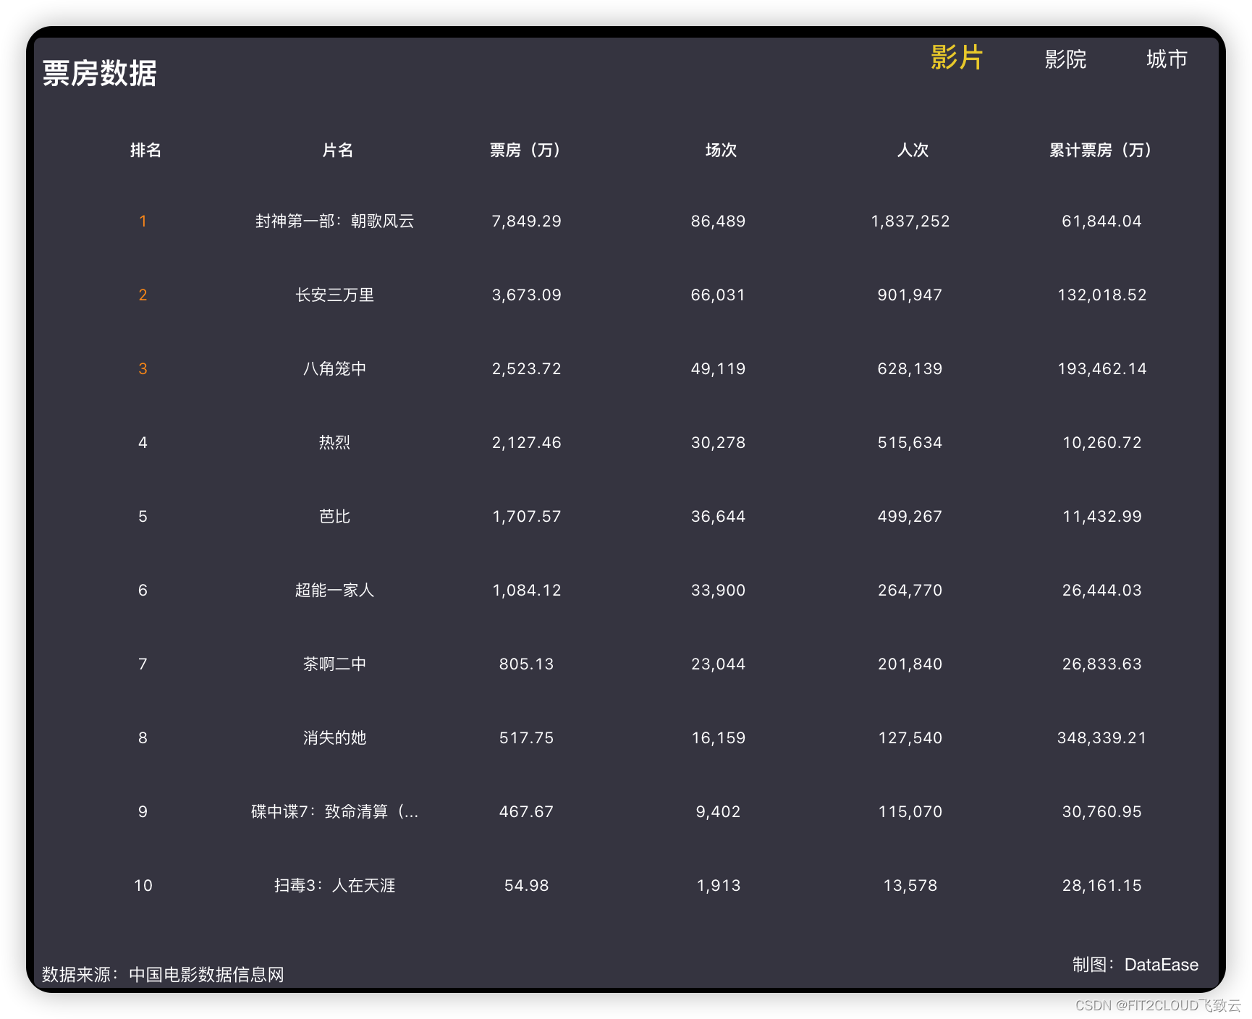The image size is (1252, 1019).
Task: Click screenings count 23,044
Action: click(718, 664)
